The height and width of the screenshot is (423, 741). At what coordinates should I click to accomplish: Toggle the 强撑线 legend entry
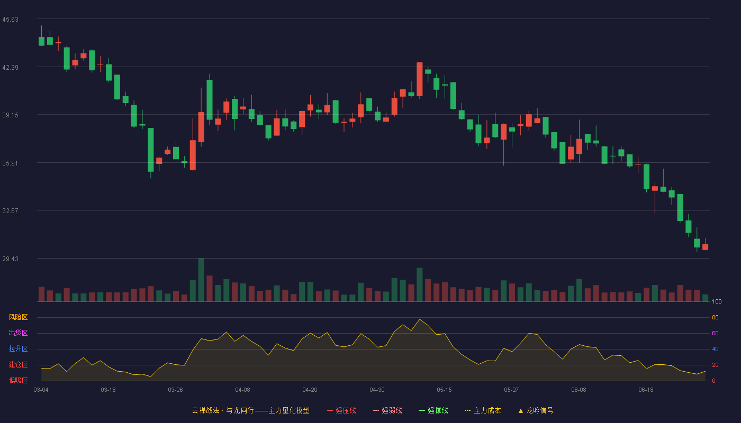(433, 410)
